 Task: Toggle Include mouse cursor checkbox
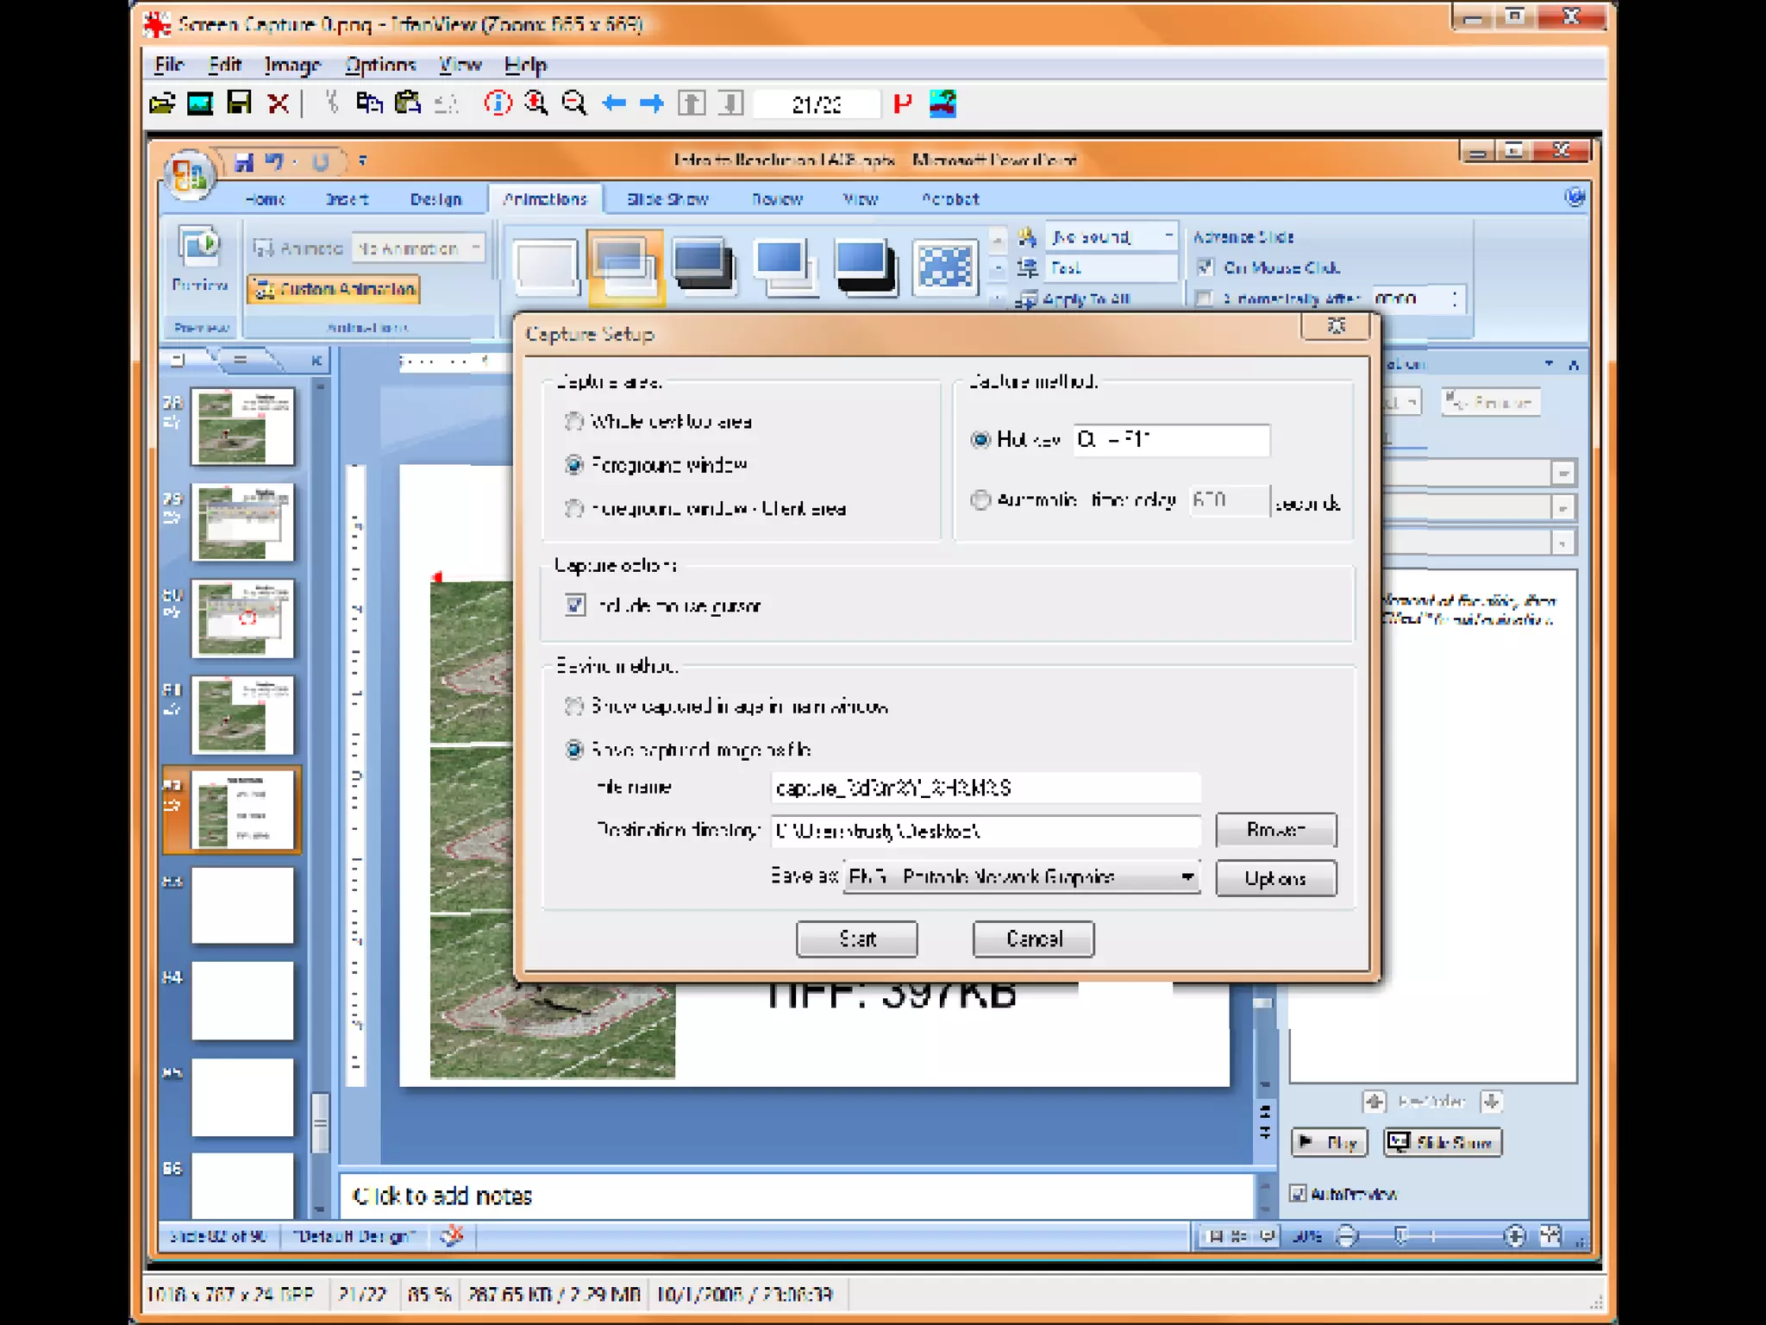pyautogui.click(x=575, y=606)
